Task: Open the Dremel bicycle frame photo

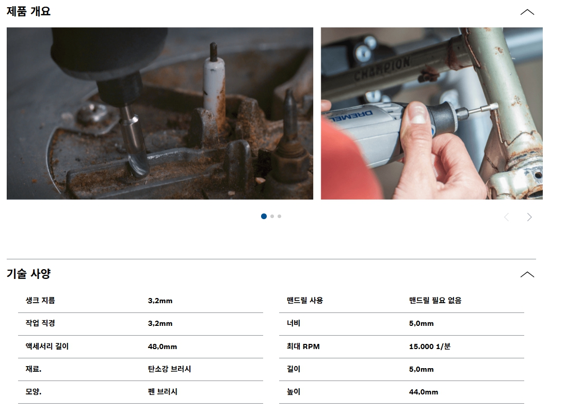Action: point(432,113)
